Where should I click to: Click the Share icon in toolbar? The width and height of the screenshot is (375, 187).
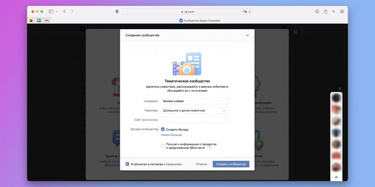click(x=325, y=11)
